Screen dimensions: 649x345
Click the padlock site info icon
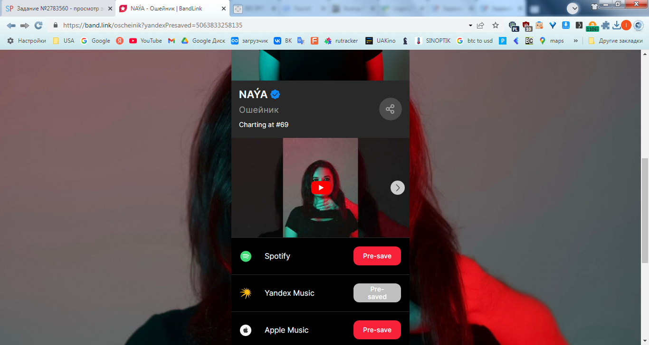point(56,26)
